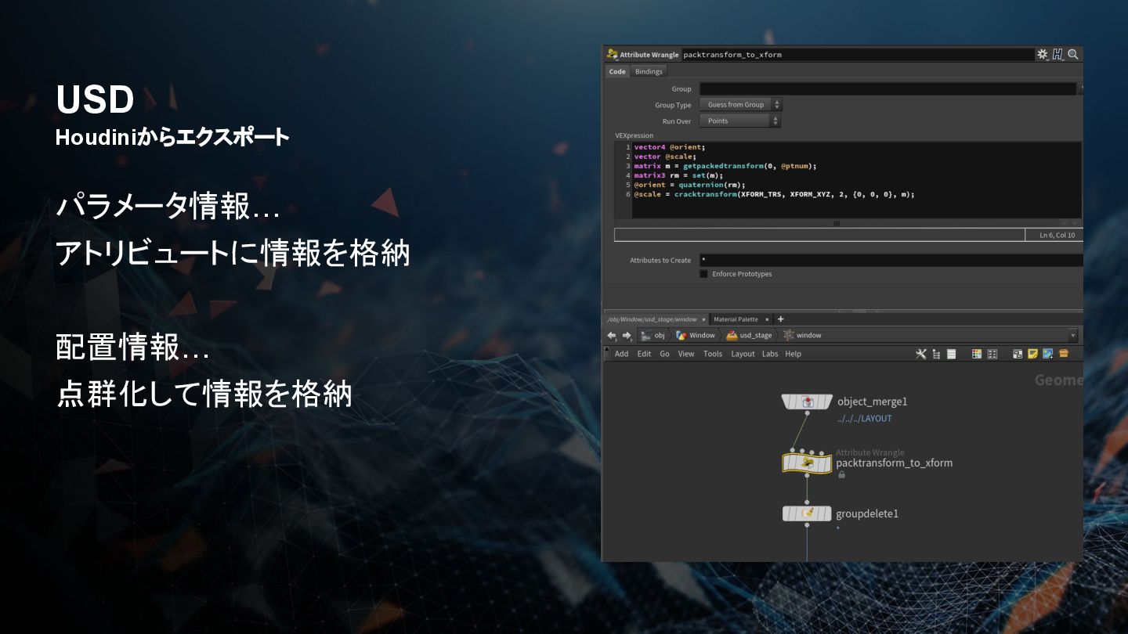Click the parameter search magnifier icon
This screenshot has width=1128, height=634.
[x=1073, y=55]
